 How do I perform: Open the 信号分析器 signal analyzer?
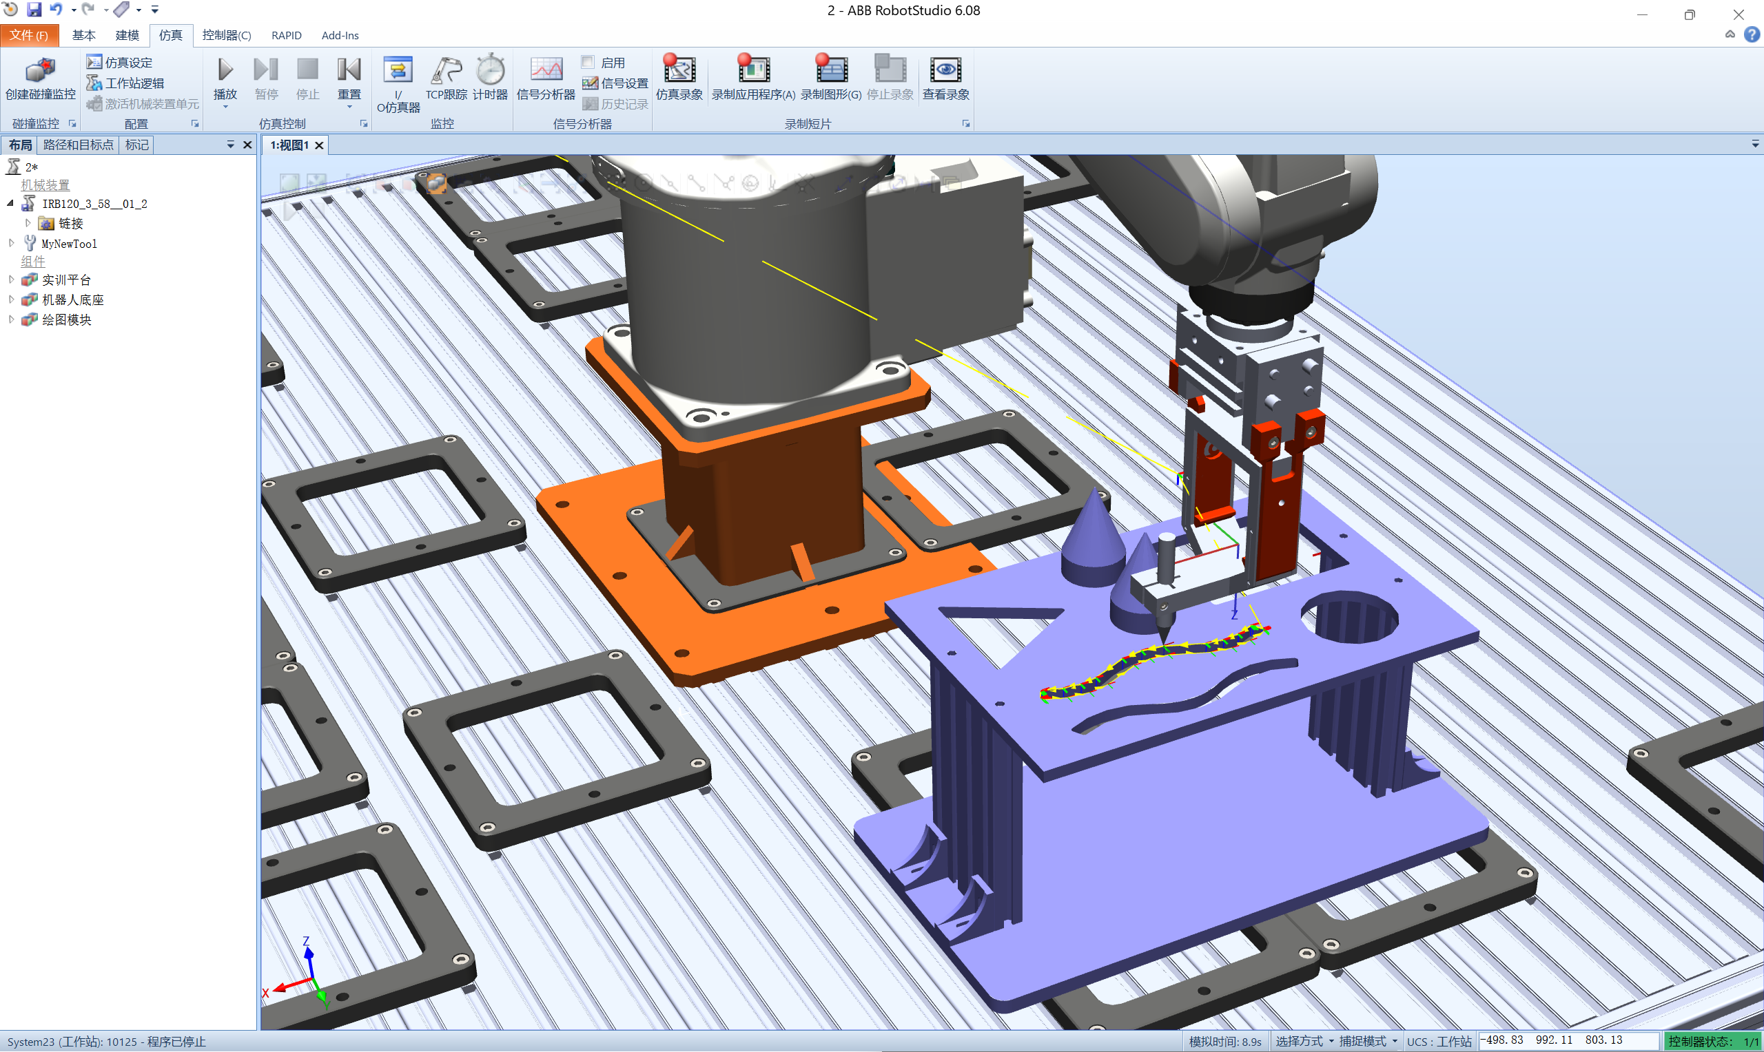pyautogui.click(x=546, y=78)
